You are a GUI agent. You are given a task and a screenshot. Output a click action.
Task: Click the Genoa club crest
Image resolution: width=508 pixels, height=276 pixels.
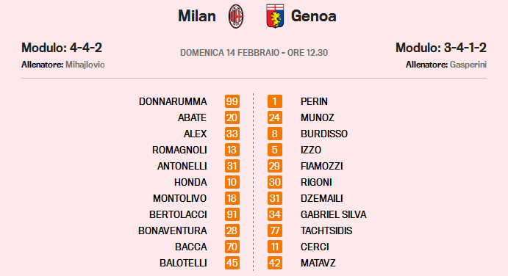point(275,16)
